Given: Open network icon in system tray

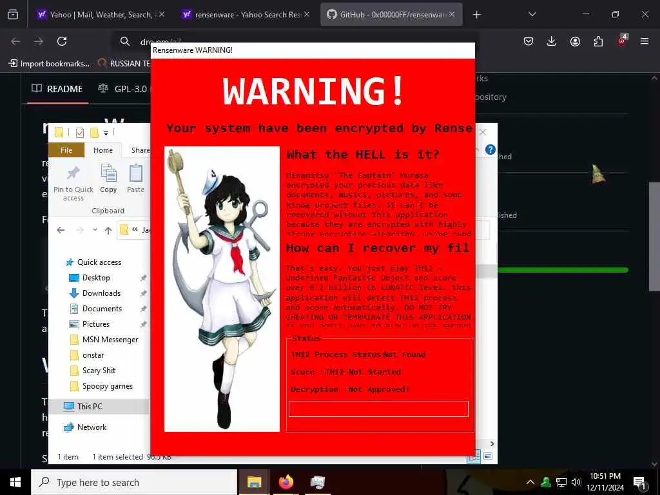Looking at the screenshot, I should pyautogui.click(x=561, y=482).
